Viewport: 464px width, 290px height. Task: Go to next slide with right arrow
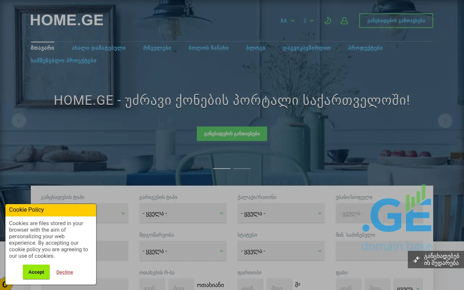pyautogui.click(x=445, y=121)
